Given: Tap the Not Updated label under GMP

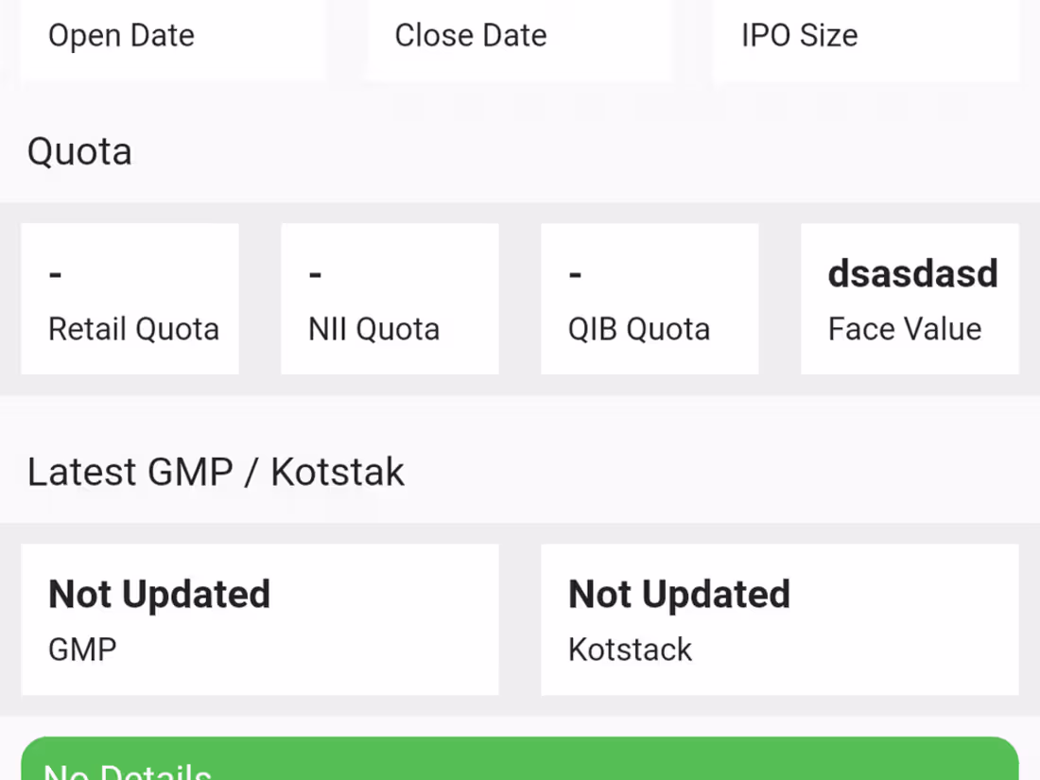Looking at the screenshot, I should 158,594.
